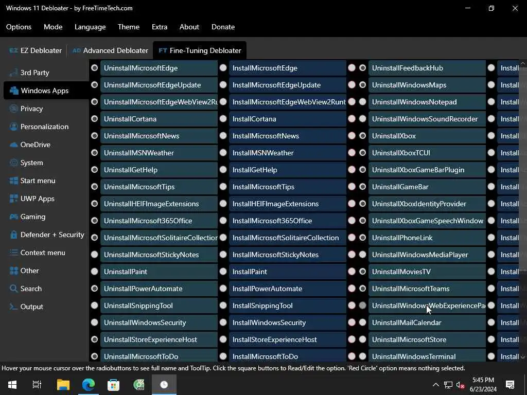Click the Search magnifier icon
Viewport: 527px width, 395px height.
[13, 289]
